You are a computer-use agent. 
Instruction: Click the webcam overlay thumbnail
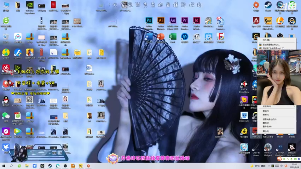[x=279, y=77]
